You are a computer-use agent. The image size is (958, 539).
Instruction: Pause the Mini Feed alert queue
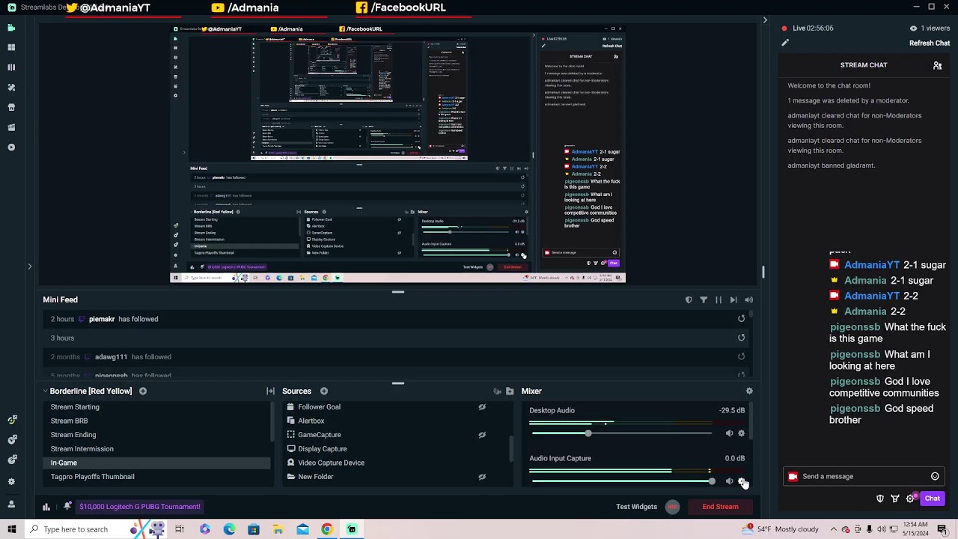tap(718, 300)
